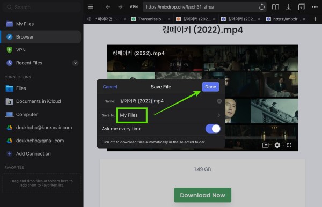
Task: Open Recent Files in sidebar
Action: 29,63
